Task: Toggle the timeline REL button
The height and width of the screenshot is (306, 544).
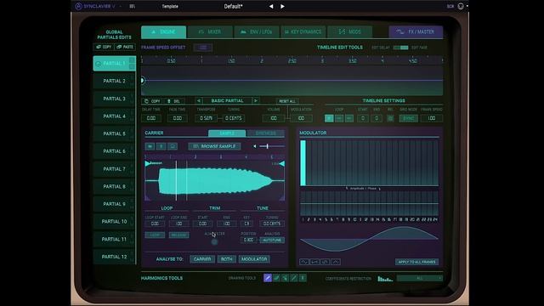Action: click(x=390, y=118)
